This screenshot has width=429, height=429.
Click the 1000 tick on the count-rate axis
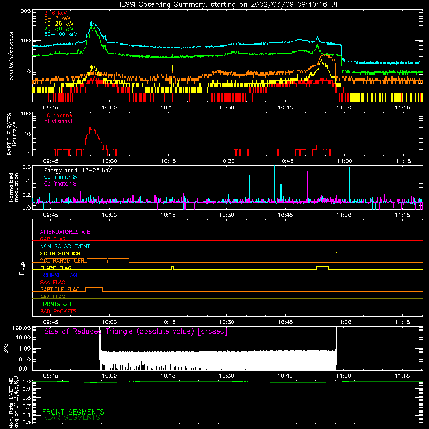pyautogui.click(x=24, y=11)
